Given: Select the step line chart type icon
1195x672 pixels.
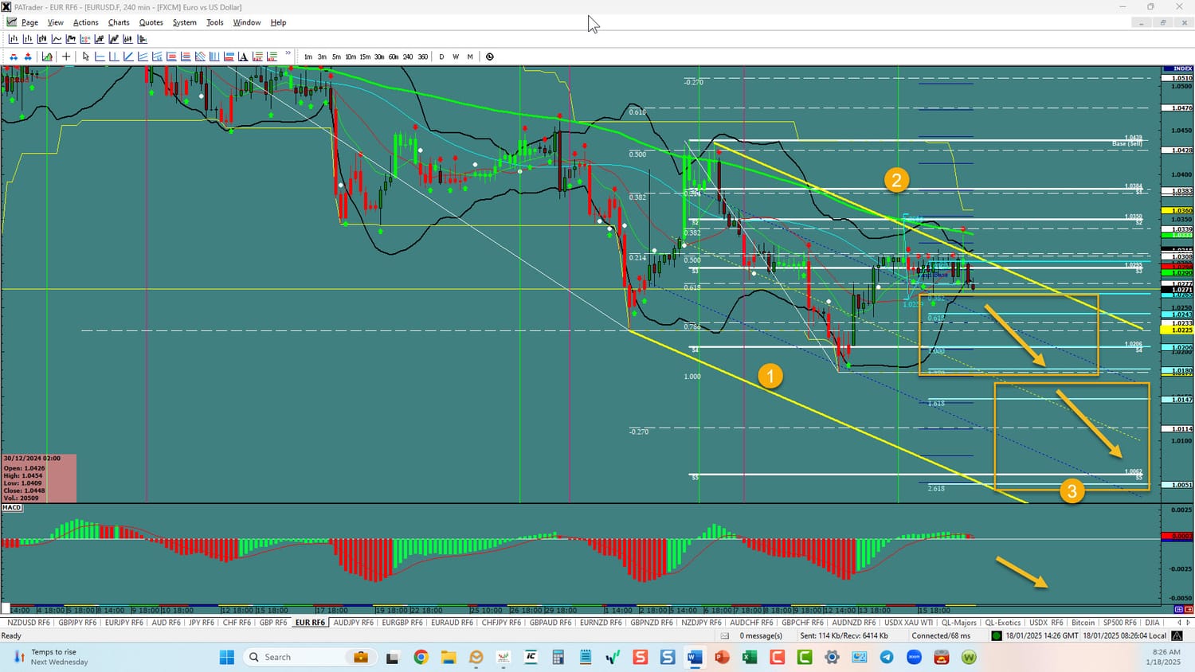Looking at the screenshot, I should [71, 39].
